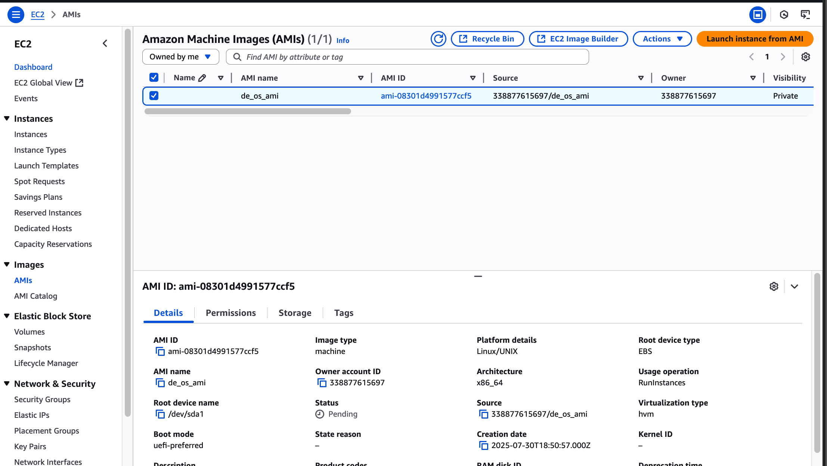This screenshot has height=466, width=827.
Task: Toggle the select-all header checkbox
Action: pos(154,77)
